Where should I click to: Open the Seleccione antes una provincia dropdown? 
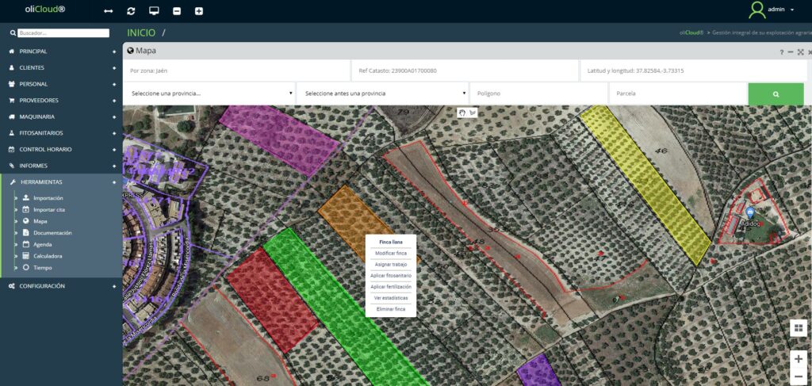point(383,94)
